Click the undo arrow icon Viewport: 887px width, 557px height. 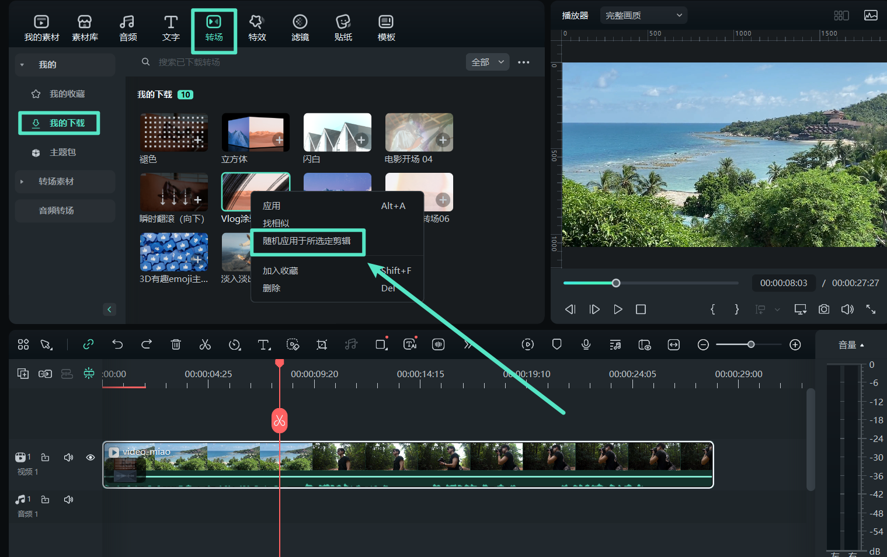tap(117, 344)
